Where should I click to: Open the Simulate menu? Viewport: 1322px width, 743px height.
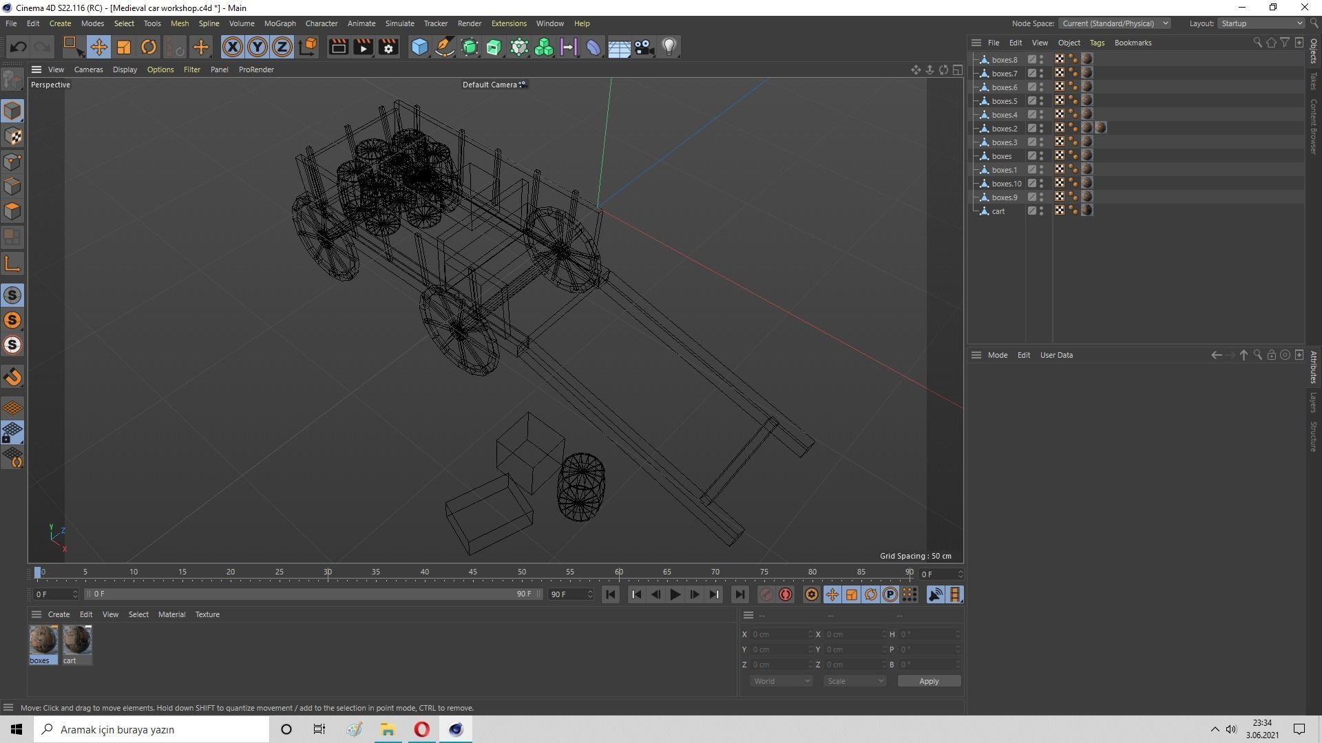point(399,23)
